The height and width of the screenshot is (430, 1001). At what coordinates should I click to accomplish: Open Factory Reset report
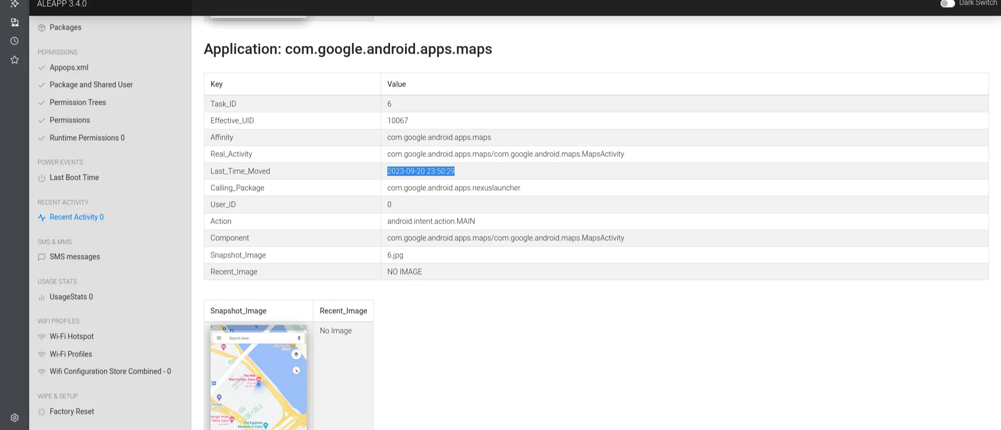(72, 411)
